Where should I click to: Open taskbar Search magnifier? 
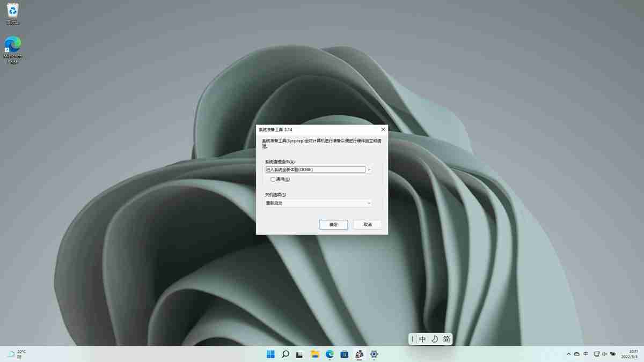pyautogui.click(x=286, y=354)
